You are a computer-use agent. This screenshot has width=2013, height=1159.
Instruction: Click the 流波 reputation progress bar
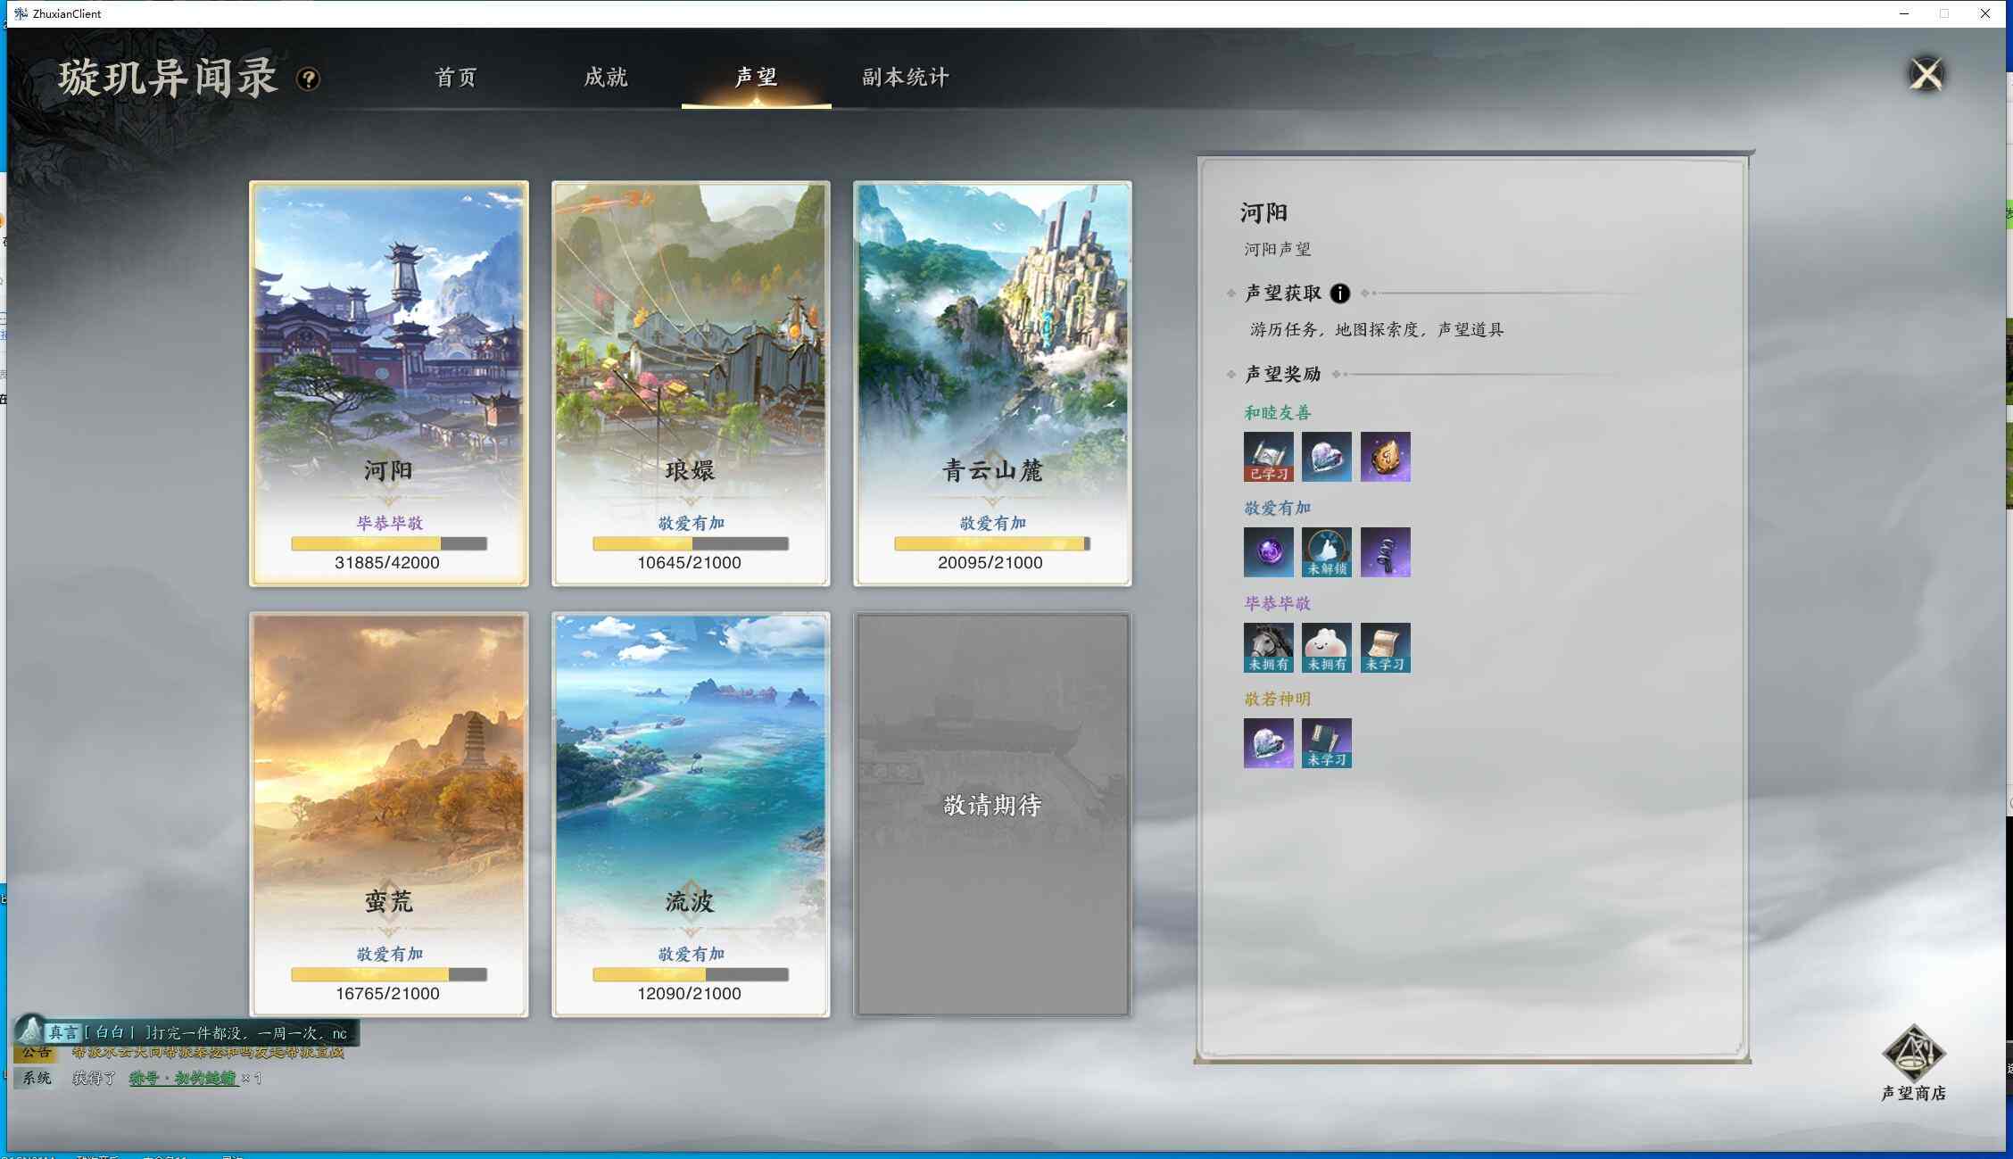(x=691, y=974)
